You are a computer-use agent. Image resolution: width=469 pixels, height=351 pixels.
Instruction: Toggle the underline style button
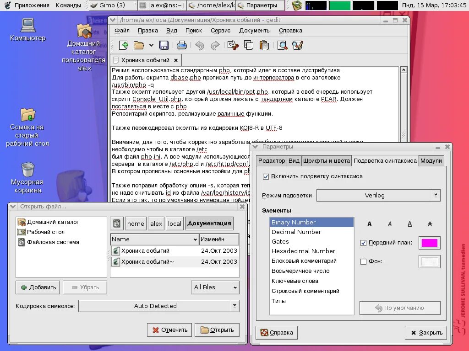410,224
